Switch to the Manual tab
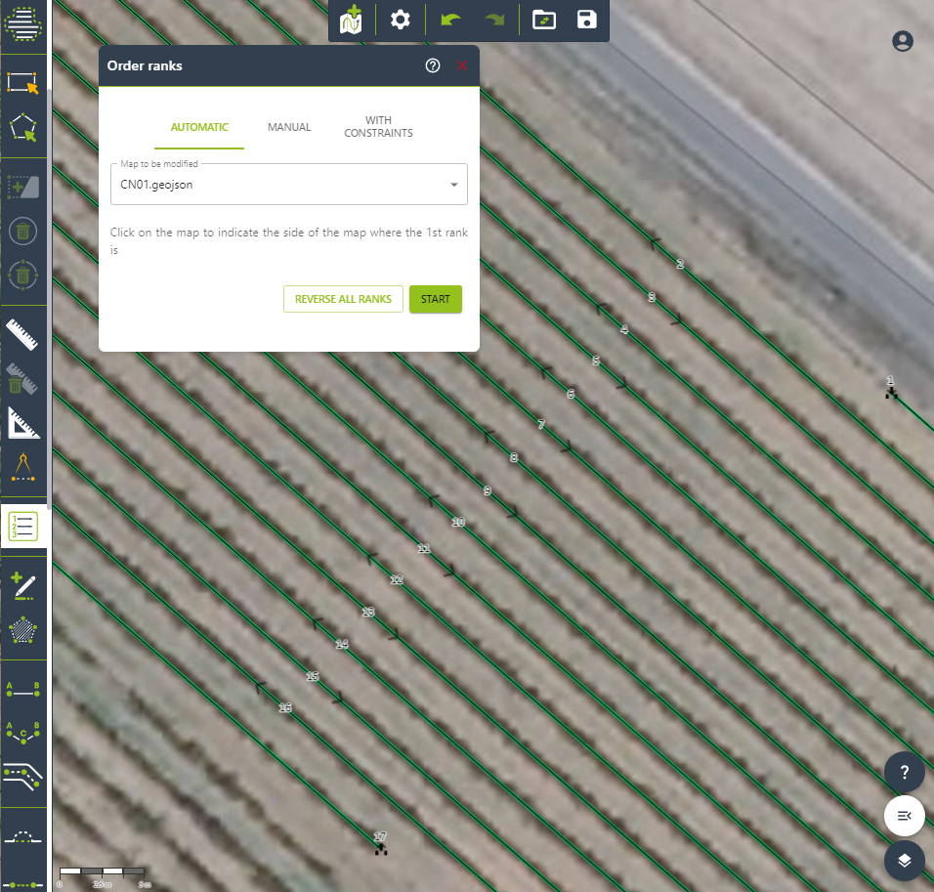The width and height of the screenshot is (934, 892). tap(289, 127)
